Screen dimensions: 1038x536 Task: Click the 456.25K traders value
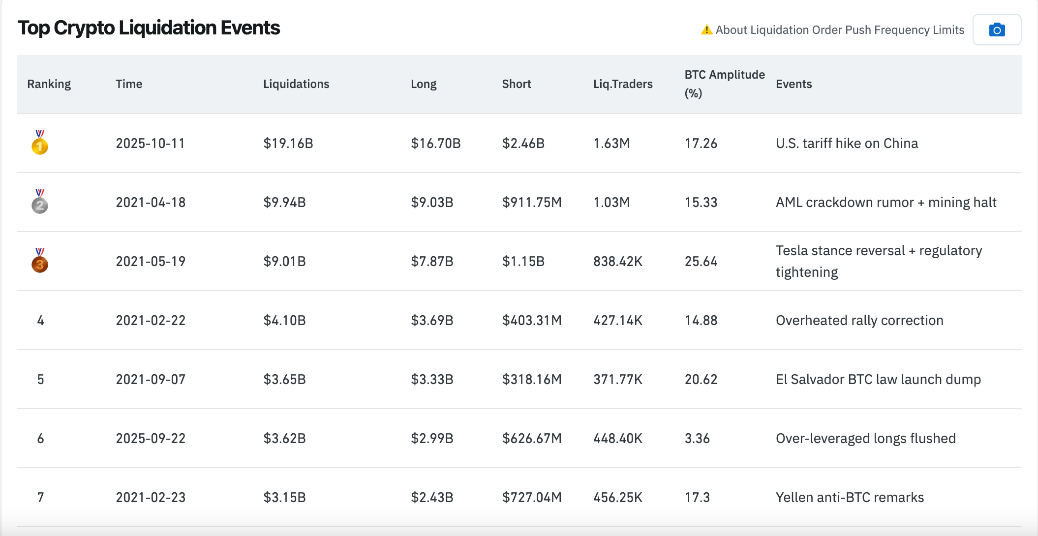pos(618,497)
